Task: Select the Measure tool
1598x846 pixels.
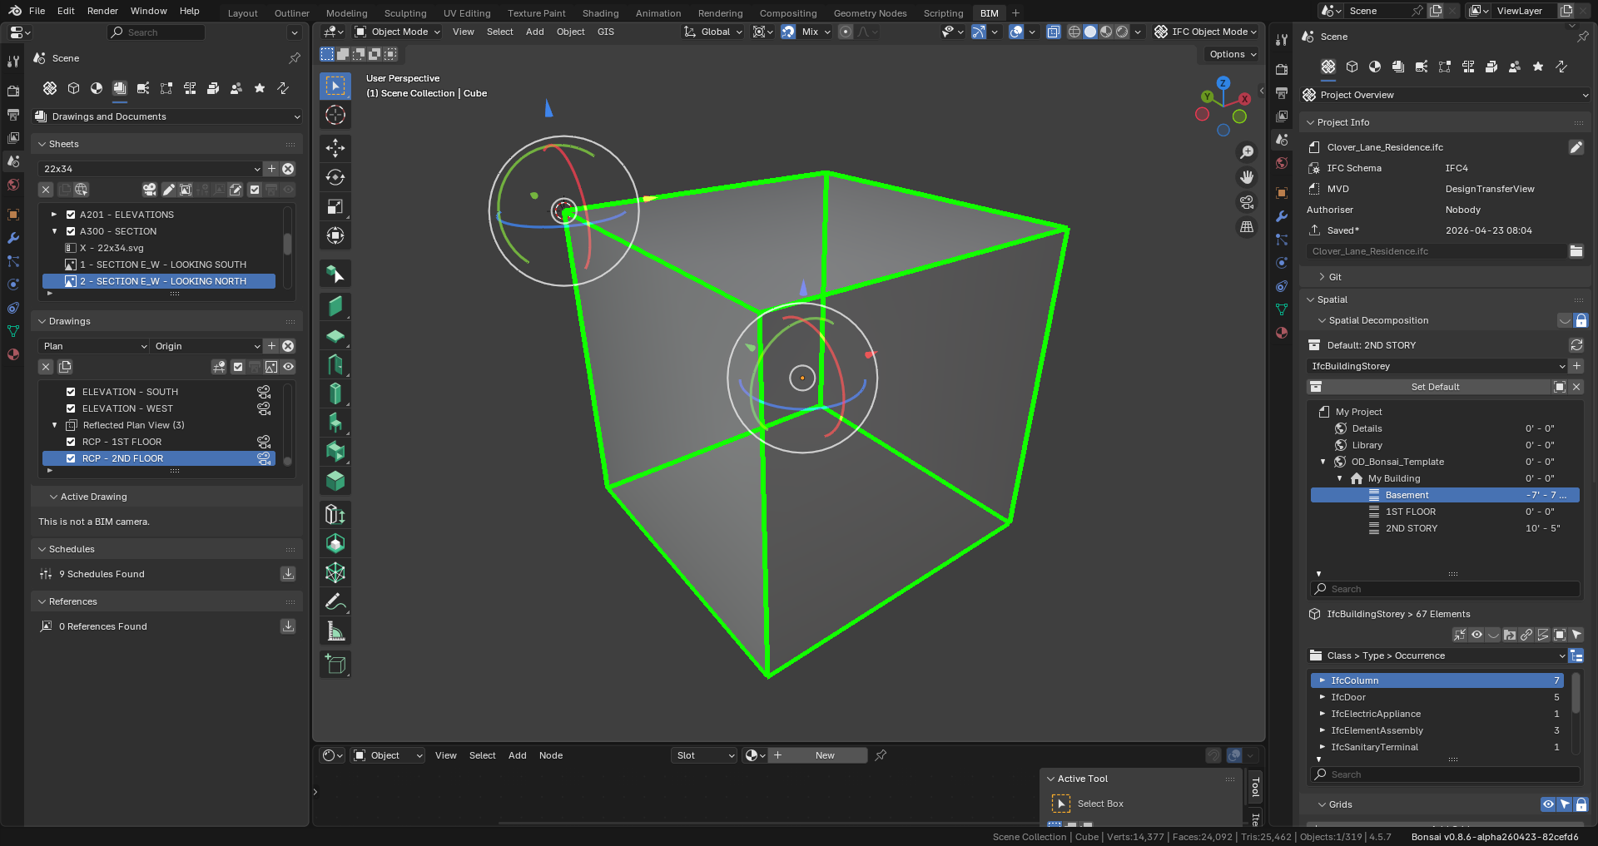Action: [335, 631]
